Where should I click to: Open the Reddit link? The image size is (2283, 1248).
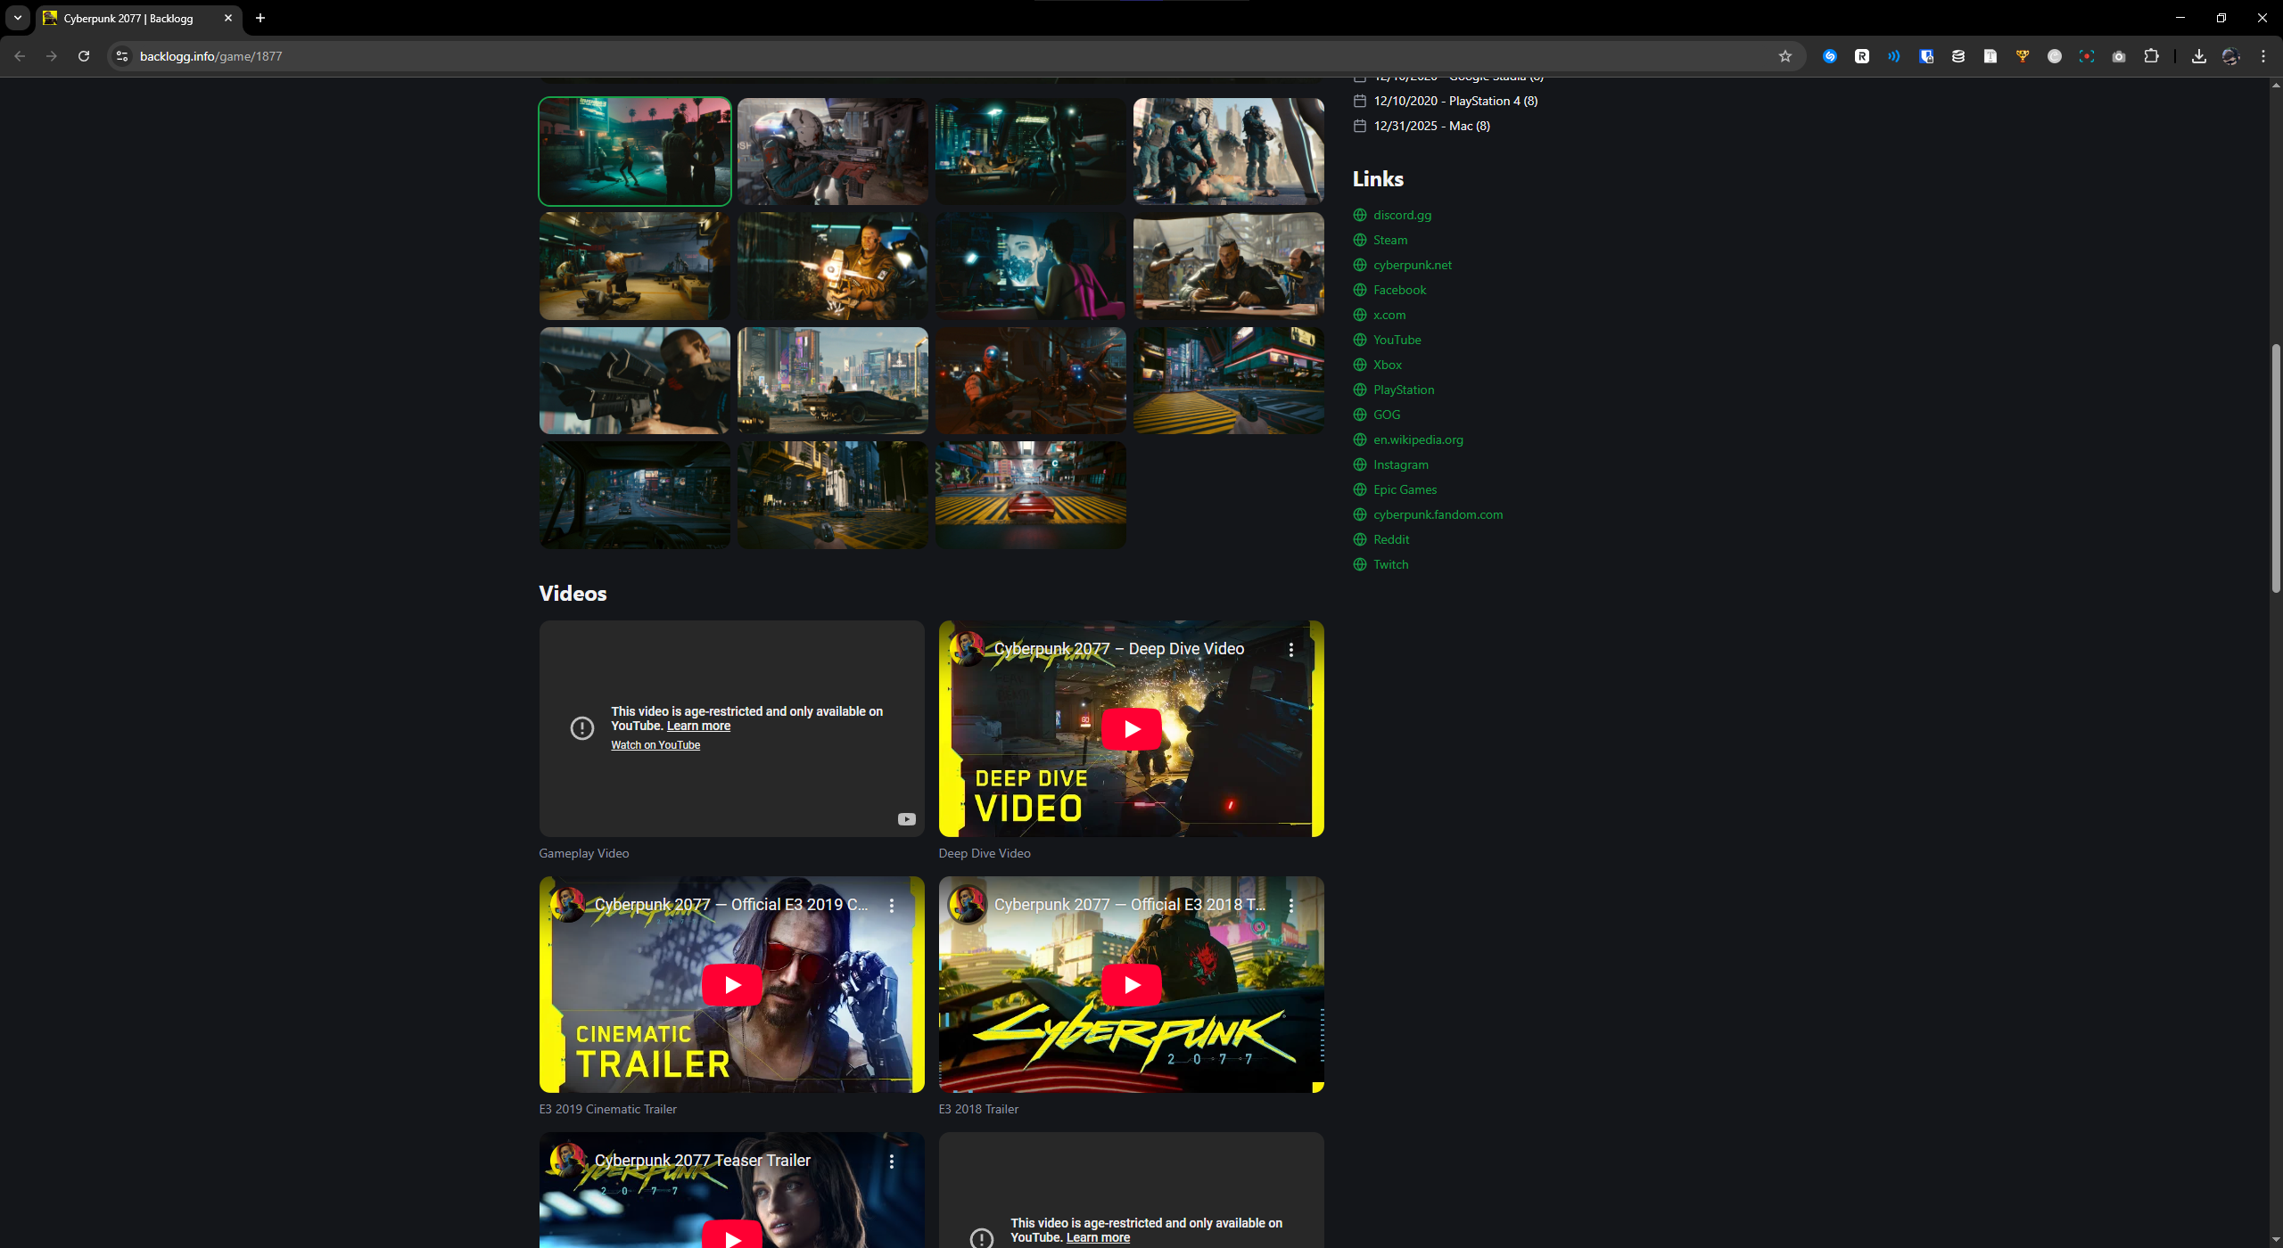[x=1391, y=539]
